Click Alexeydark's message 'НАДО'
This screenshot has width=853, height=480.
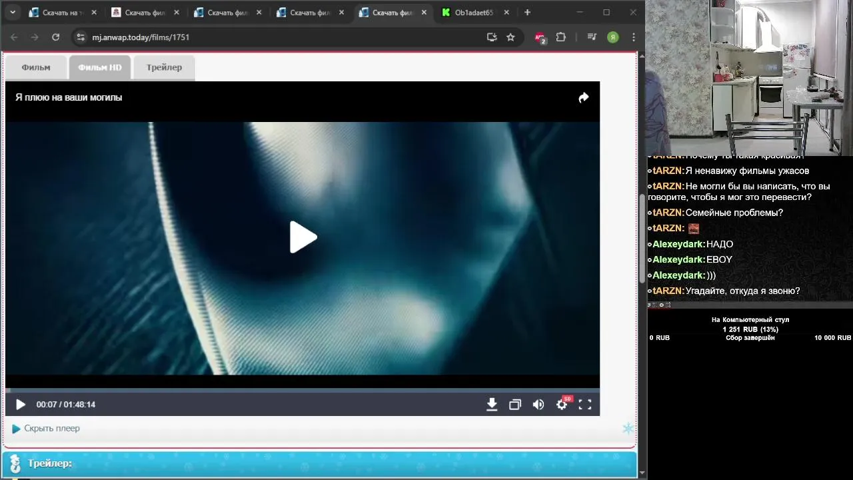click(x=720, y=244)
